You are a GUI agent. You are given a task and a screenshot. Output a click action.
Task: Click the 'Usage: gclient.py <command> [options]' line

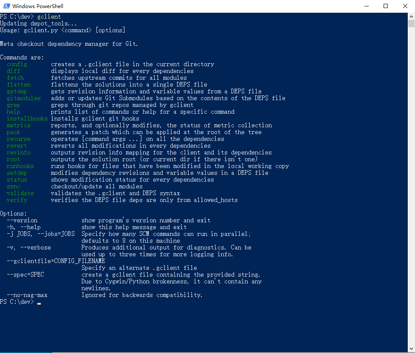[x=62, y=31]
